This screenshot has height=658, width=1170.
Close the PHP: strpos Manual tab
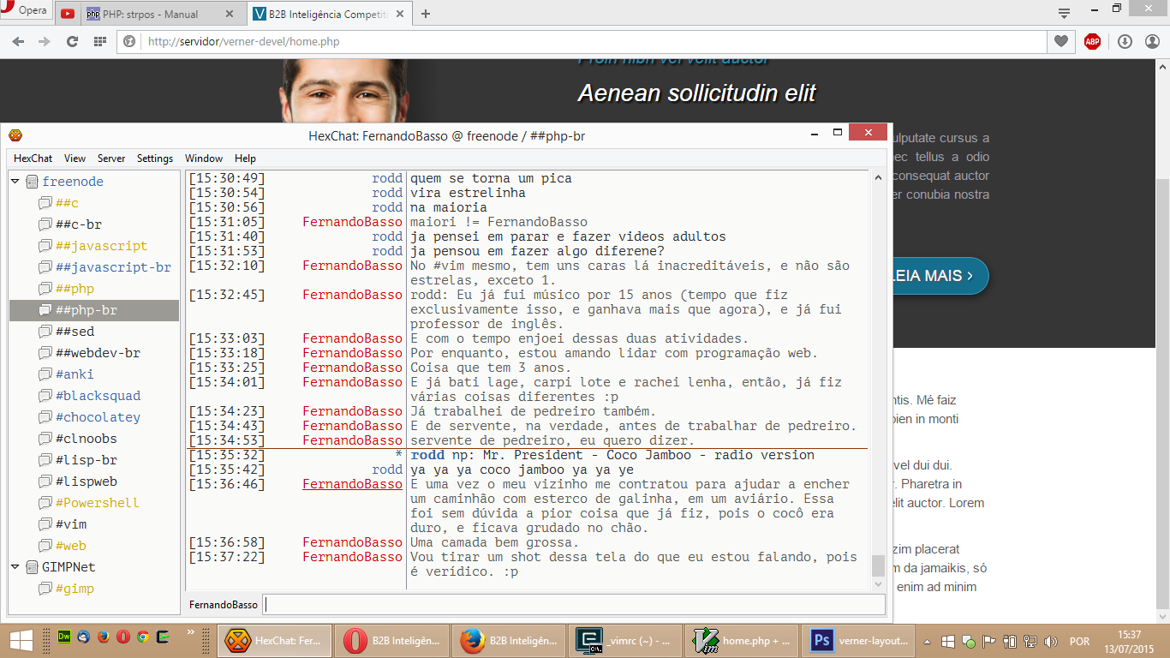[230, 14]
